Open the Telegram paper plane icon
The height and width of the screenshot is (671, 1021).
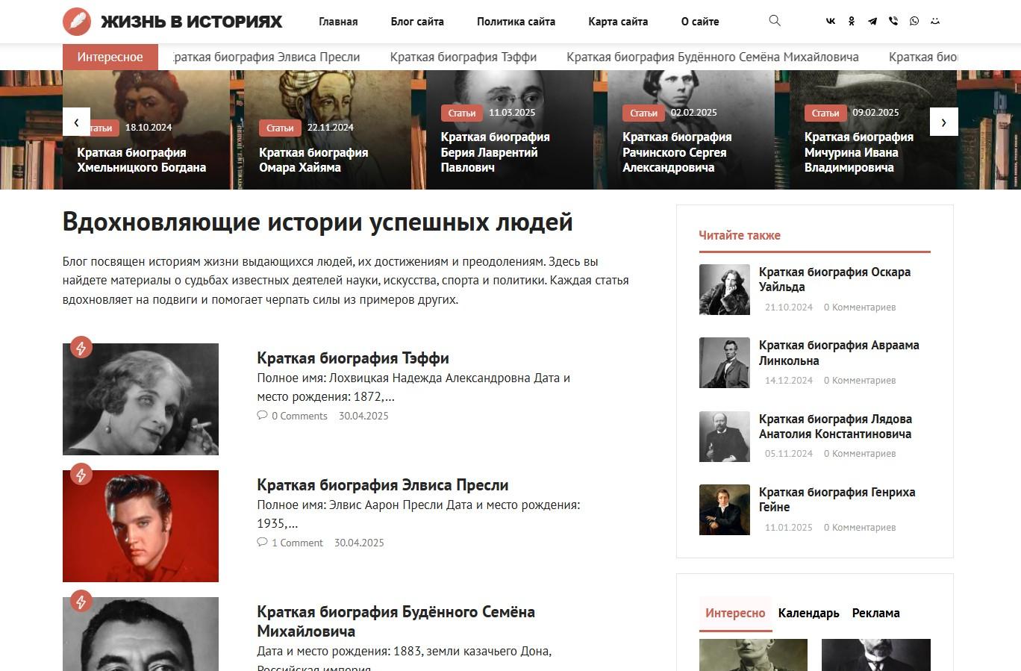[x=872, y=21]
